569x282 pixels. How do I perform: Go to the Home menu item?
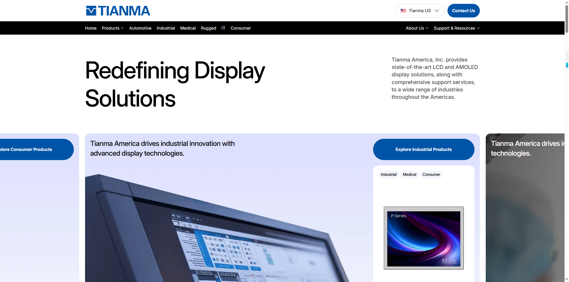pyautogui.click(x=91, y=28)
